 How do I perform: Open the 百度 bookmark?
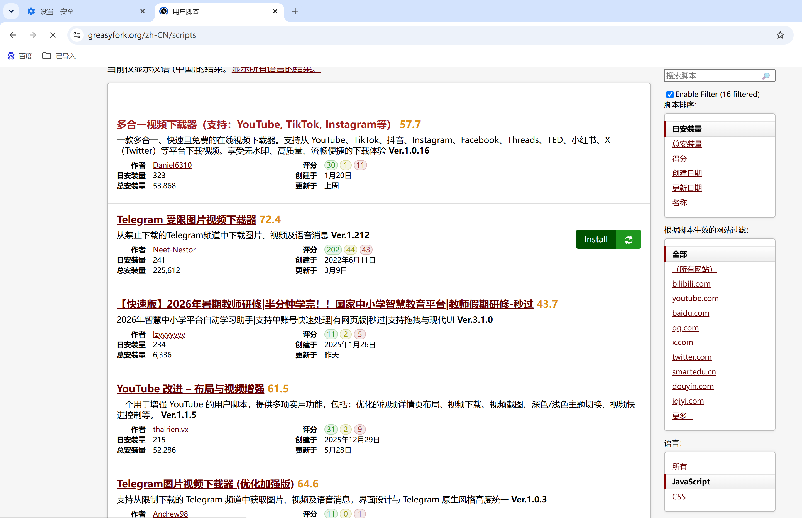point(20,56)
